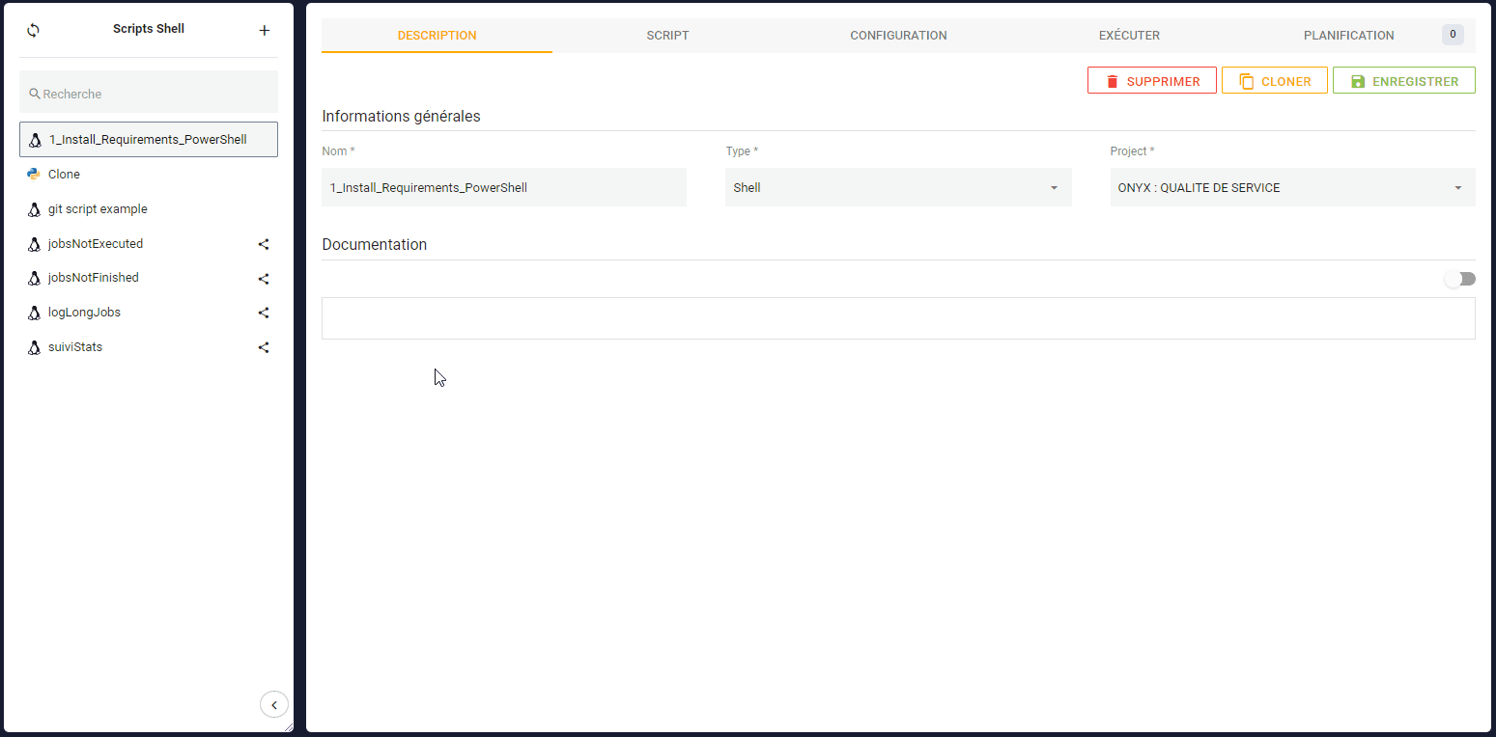This screenshot has width=1496, height=737.
Task: Click the Python icon next to Clone
Action: (x=34, y=175)
